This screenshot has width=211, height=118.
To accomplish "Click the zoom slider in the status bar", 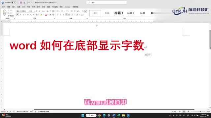I will [198, 111].
